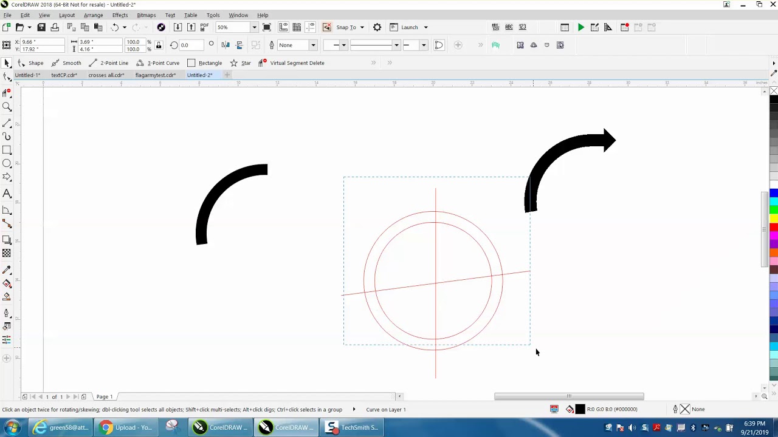Click the Close curve icon
Screen dimensions: 778x437
(439, 45)
